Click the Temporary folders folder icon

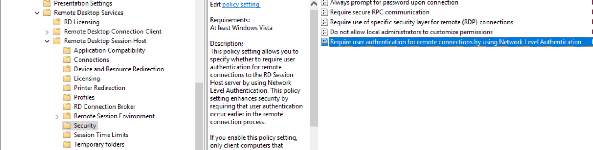pos(67,144)
